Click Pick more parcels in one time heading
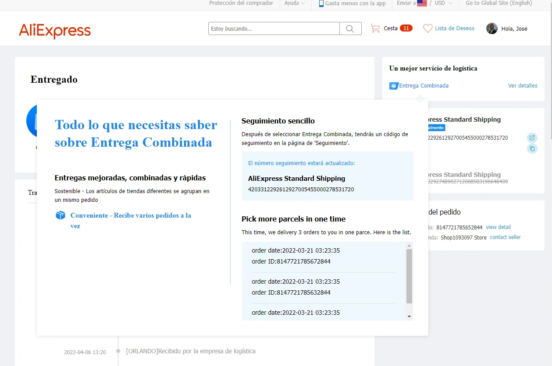 click(293, 219)
